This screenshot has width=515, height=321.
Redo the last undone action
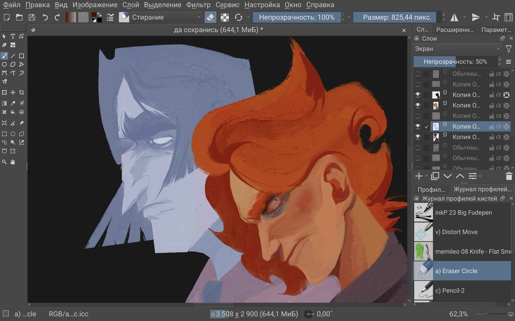pyautogui.click(x=58, y=18)
